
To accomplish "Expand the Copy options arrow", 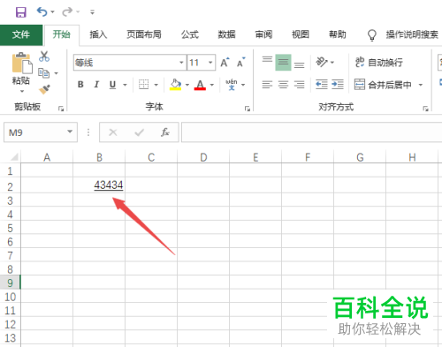I will coord(56,73).
